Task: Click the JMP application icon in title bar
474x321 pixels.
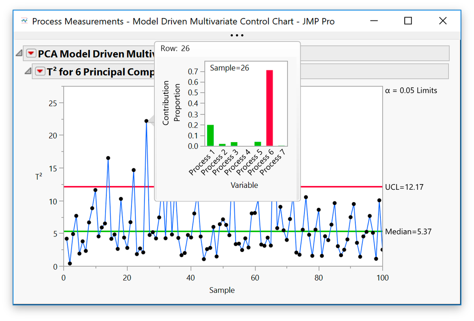Action: 24,21
